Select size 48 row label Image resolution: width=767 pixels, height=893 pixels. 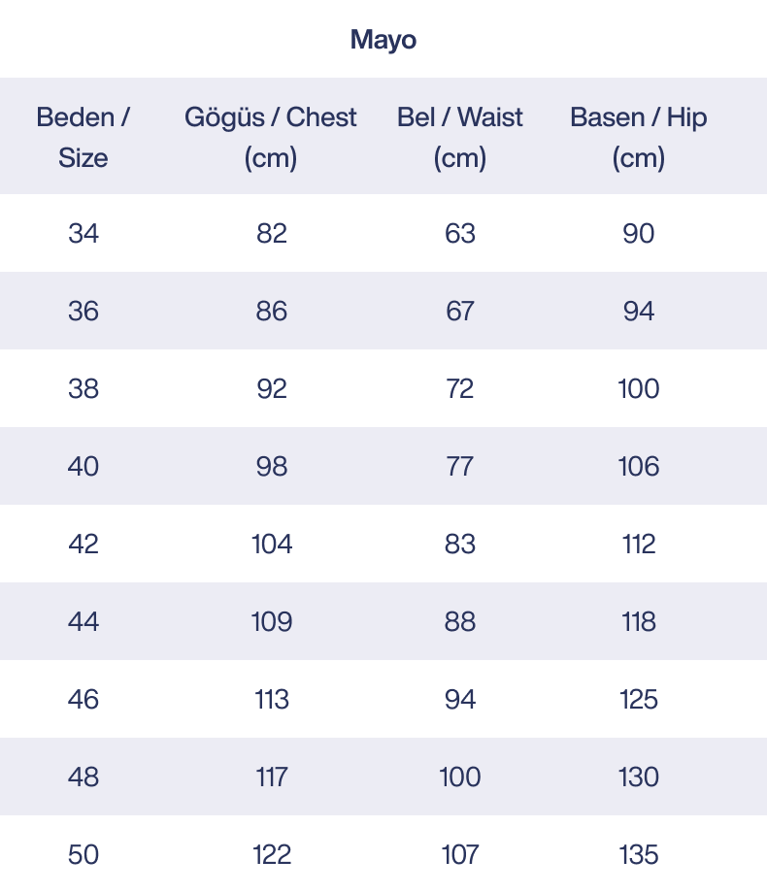[83, 777]
